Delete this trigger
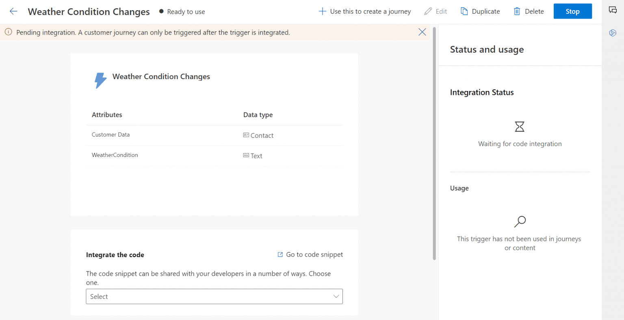This screenshot has width=624, height=320. (529, 11)
